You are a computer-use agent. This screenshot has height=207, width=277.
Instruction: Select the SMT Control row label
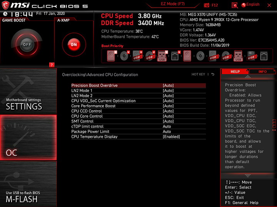click(x=82, y=121)
